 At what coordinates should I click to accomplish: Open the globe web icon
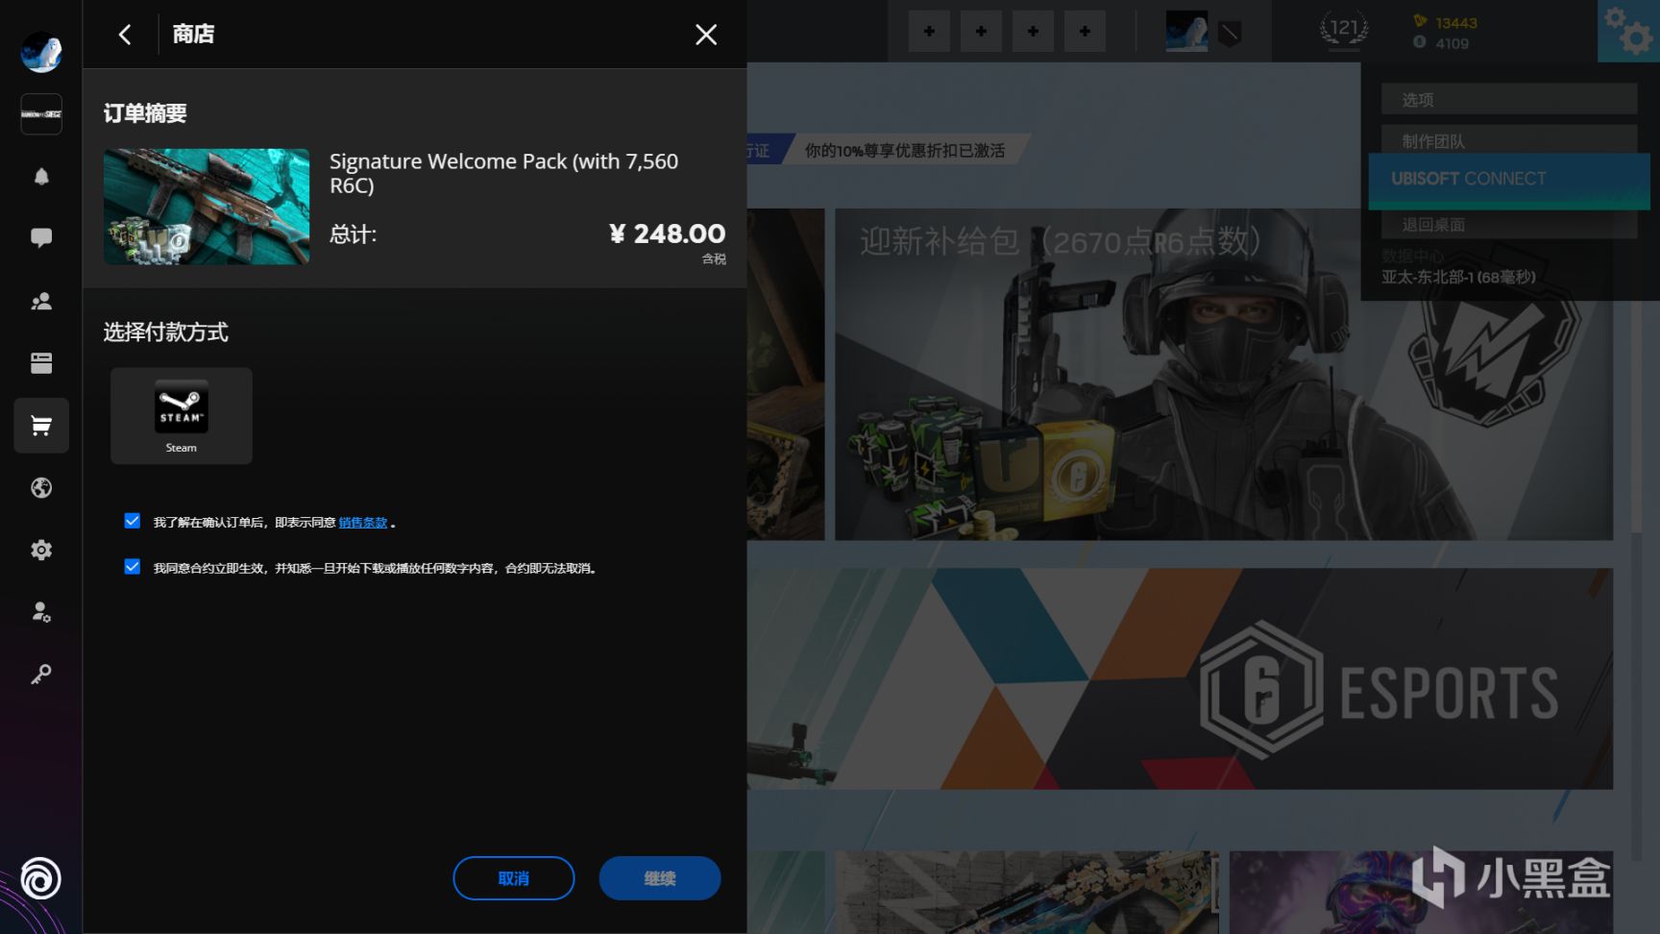[41, 488]
